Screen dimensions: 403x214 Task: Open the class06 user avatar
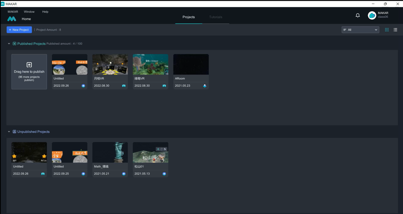tap(372, 15)
